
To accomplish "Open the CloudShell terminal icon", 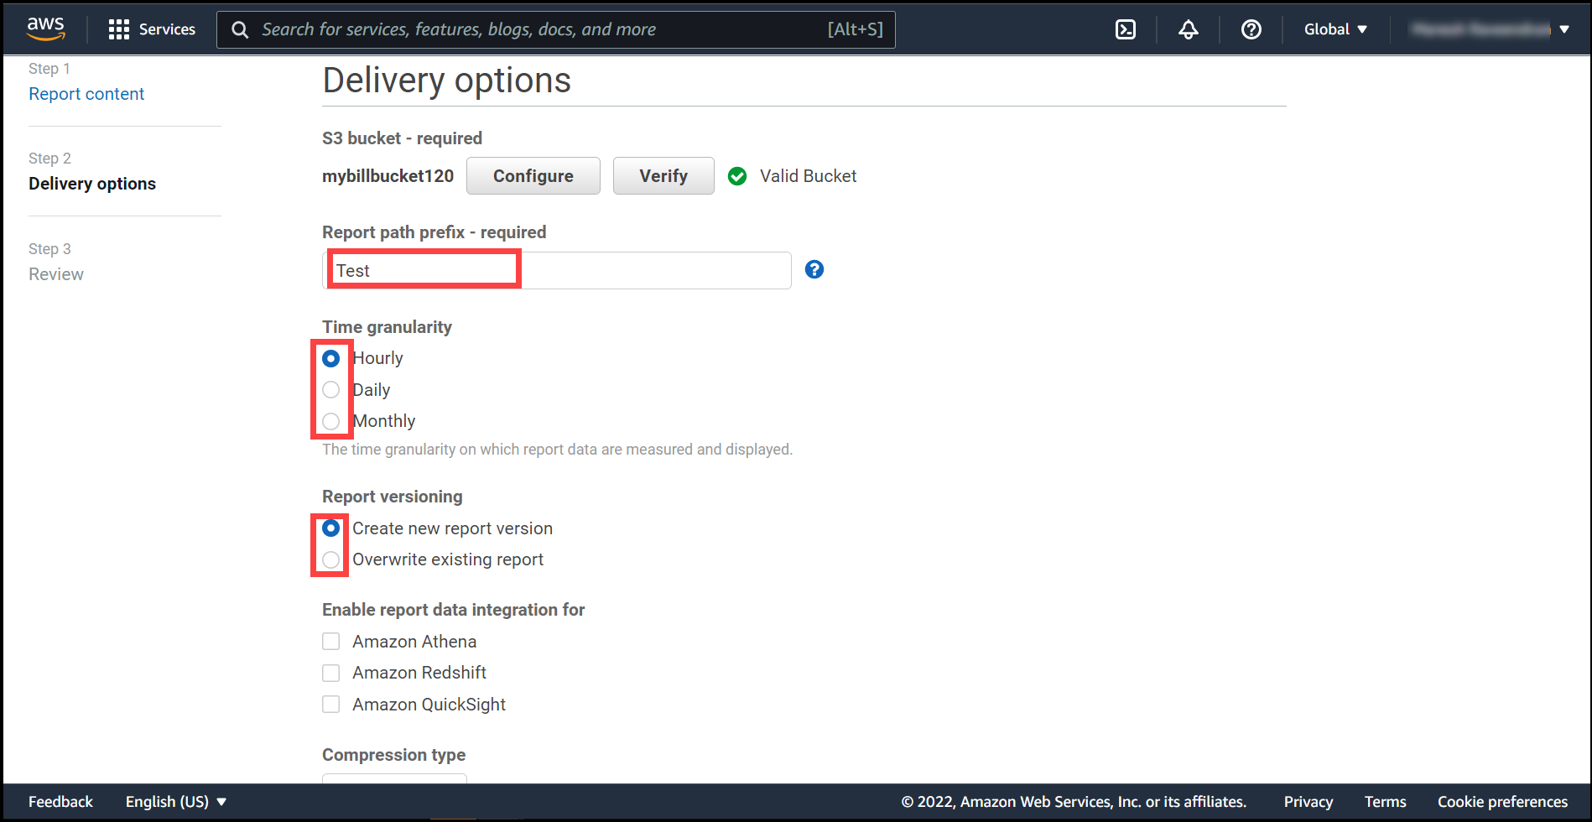I will click(1125, 29).
